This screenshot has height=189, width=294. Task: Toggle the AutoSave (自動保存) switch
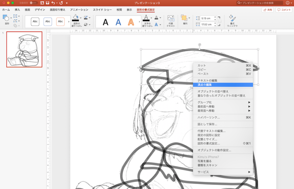(x=33, y=3)
